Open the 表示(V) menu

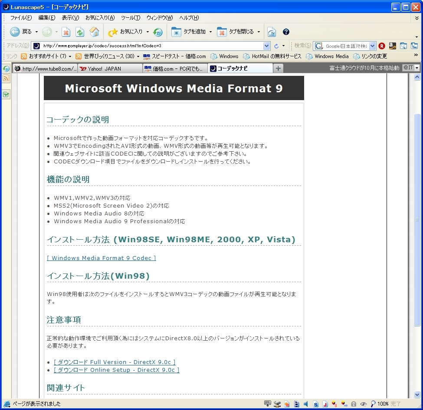[70, 18]
